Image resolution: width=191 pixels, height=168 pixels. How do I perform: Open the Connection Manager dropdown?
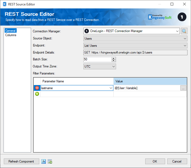coord(177,31)
